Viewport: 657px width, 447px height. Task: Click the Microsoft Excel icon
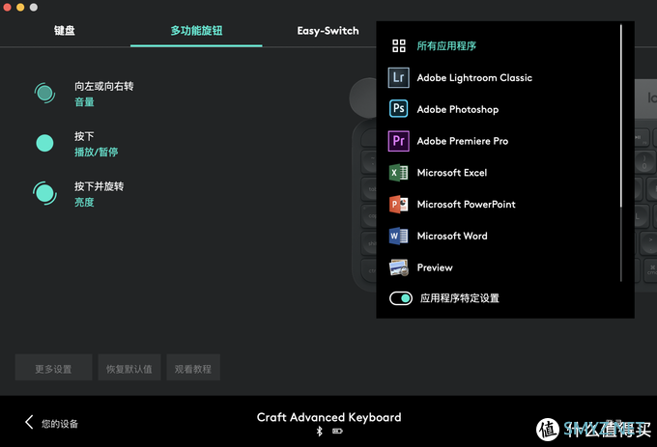pos(398,173)
